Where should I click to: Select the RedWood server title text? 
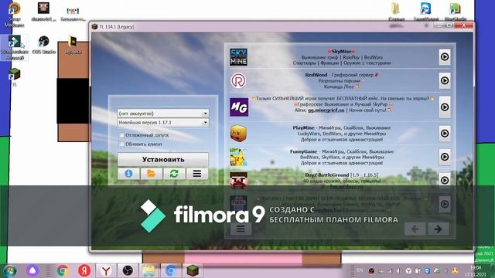316,75
